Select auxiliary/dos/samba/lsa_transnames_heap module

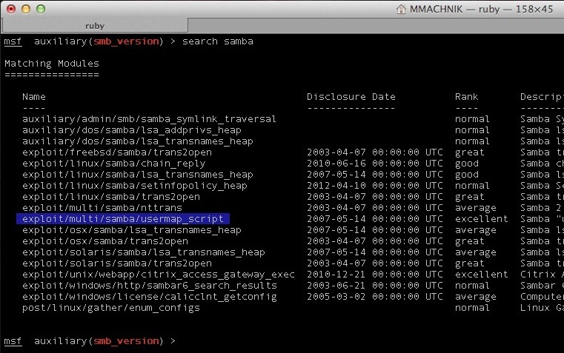137,141
